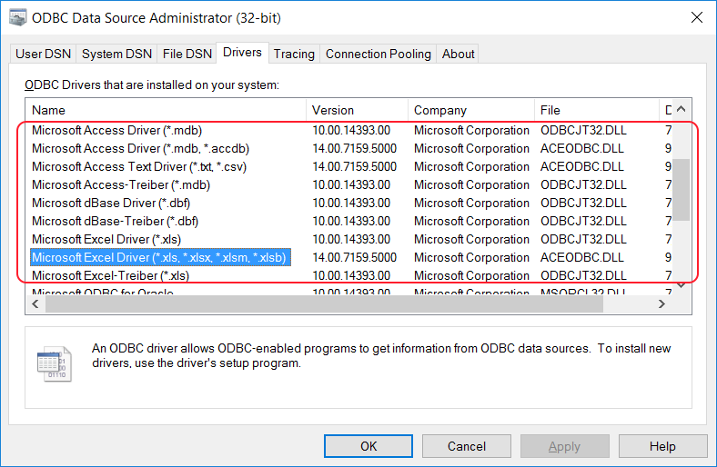Click the Cancel button

[x=467, y=446]
